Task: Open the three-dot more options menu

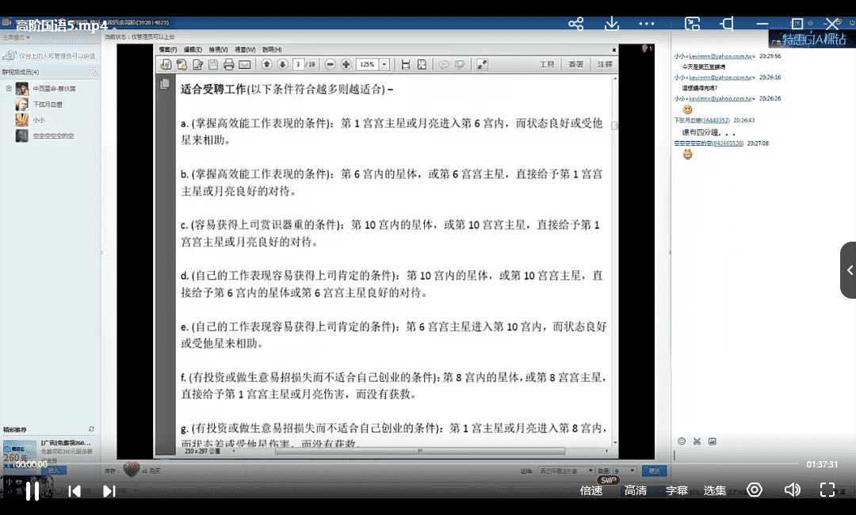Action: [648, 24]
